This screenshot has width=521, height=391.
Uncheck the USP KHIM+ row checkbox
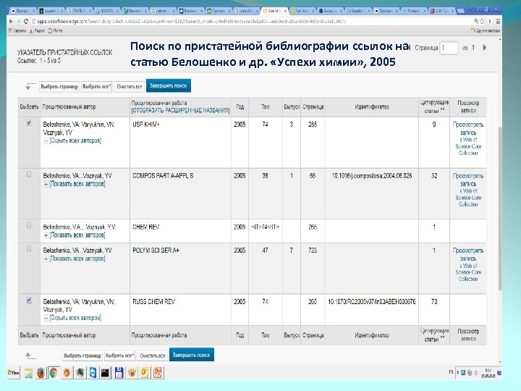[29, 122]
